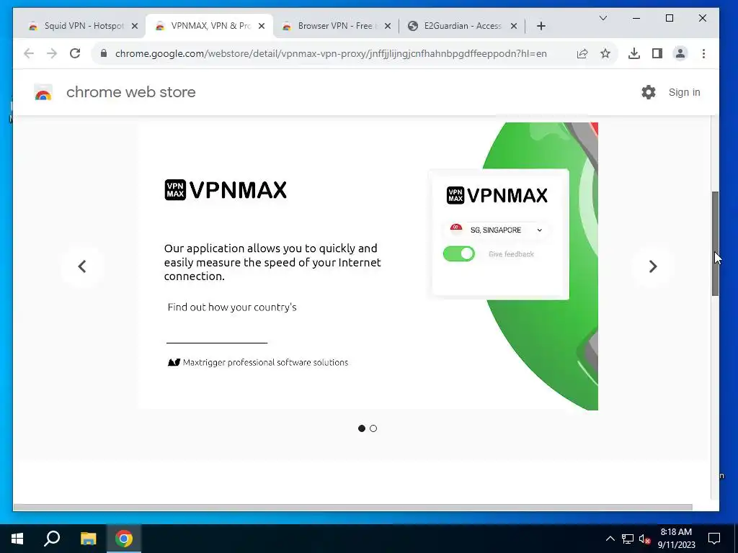
Task: Reload the current page
Action: (75, 53)
